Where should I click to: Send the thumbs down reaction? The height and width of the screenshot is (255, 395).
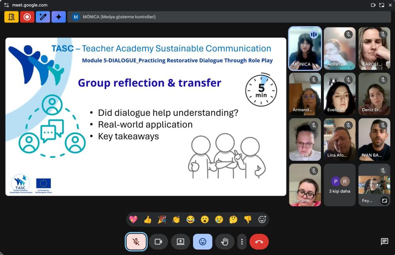tap(248, 219)
